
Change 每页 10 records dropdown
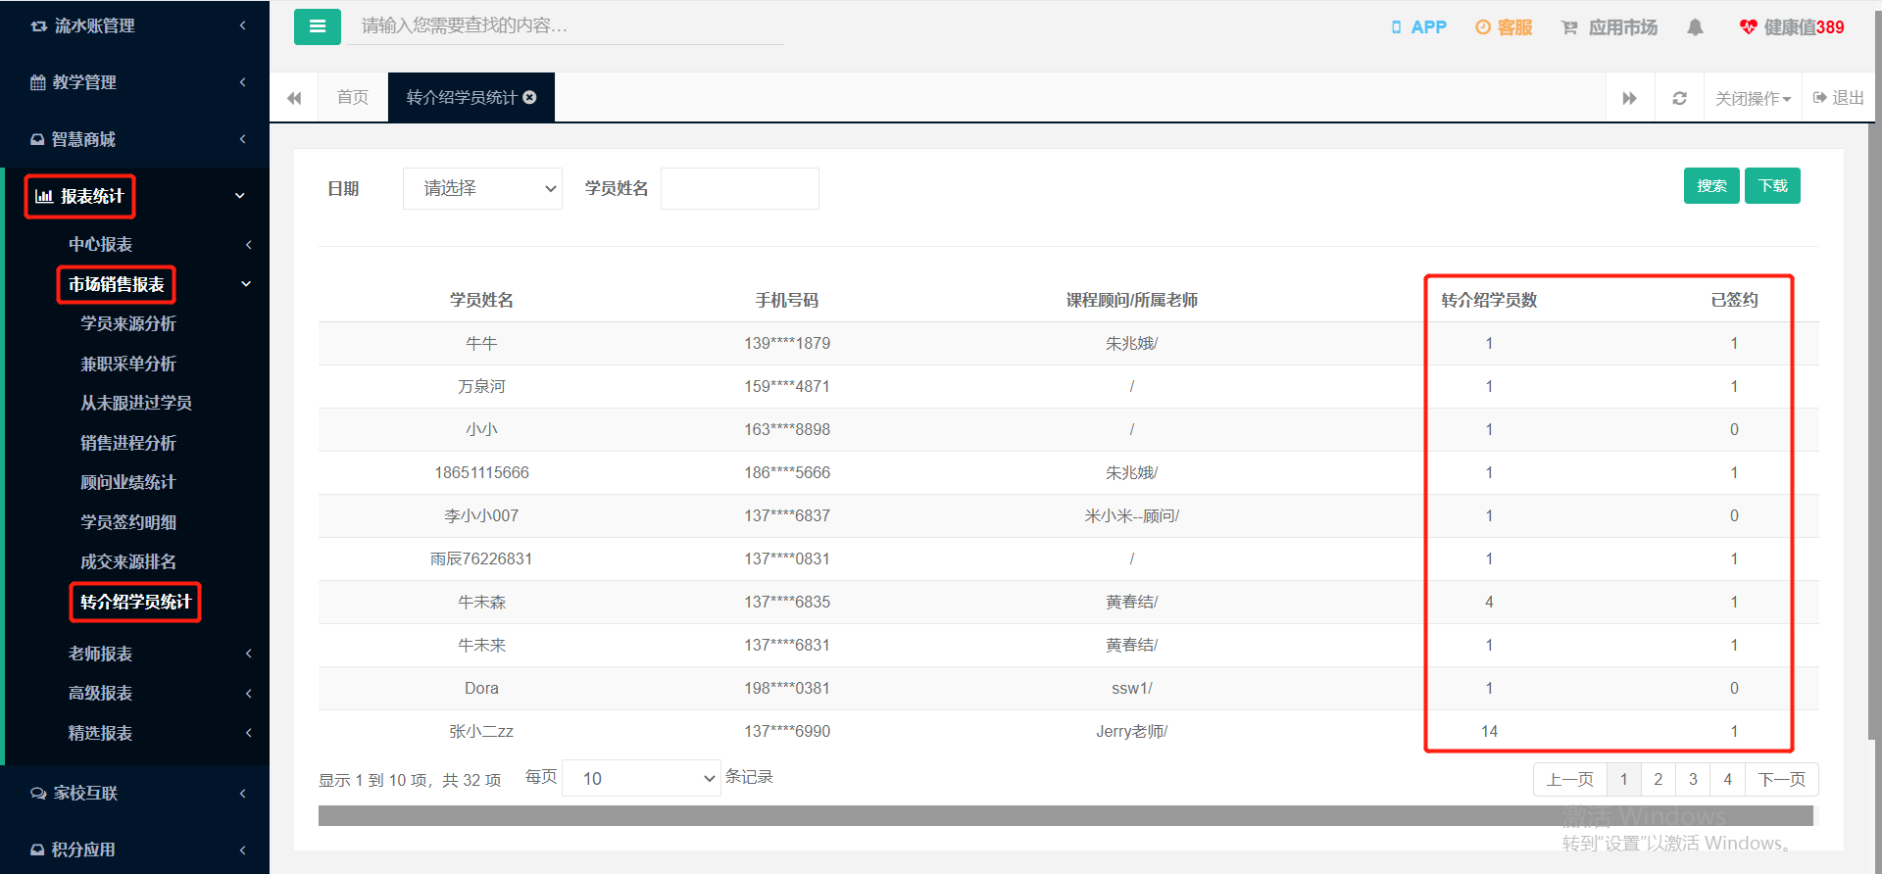coord(641,778)
